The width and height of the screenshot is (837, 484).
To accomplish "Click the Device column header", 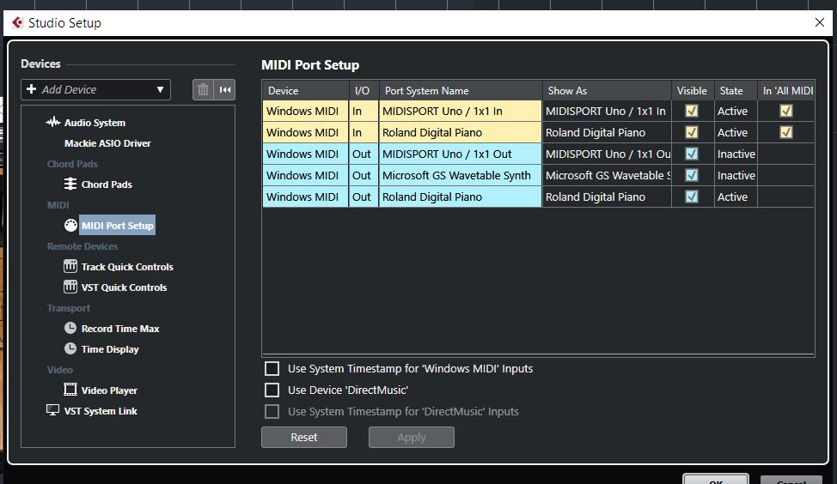I will 305,91.
